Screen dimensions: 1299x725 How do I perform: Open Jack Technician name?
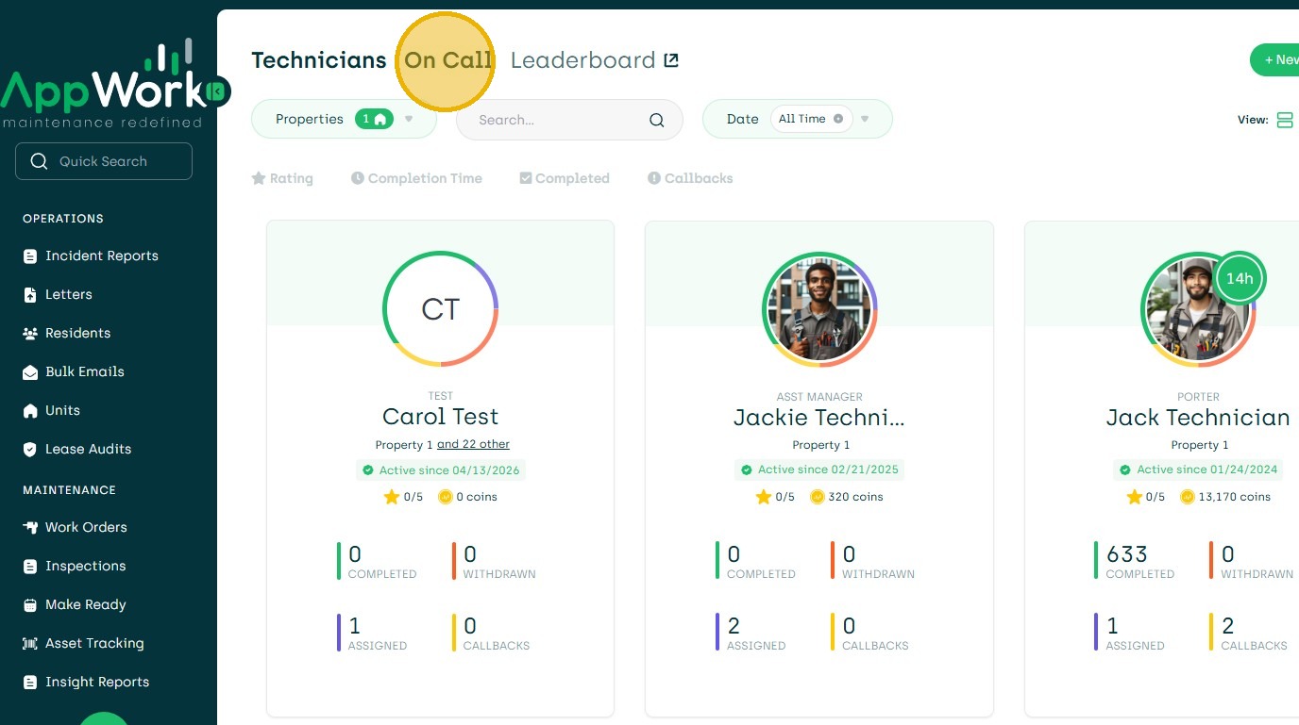pyautogui.click(x=1198, y=417)
